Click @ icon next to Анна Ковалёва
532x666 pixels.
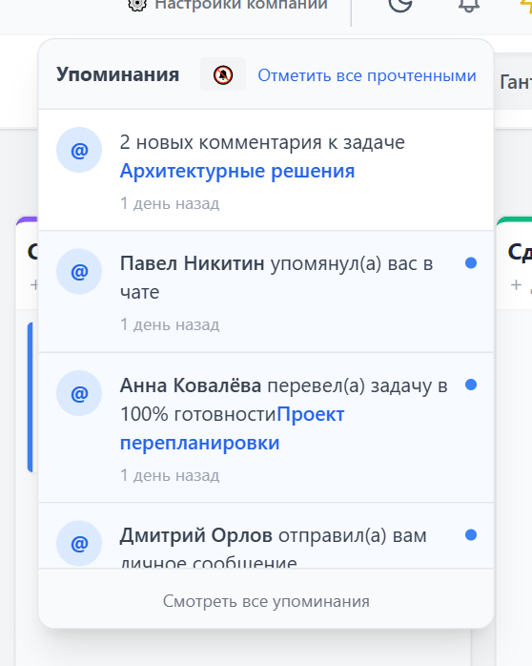79,393
